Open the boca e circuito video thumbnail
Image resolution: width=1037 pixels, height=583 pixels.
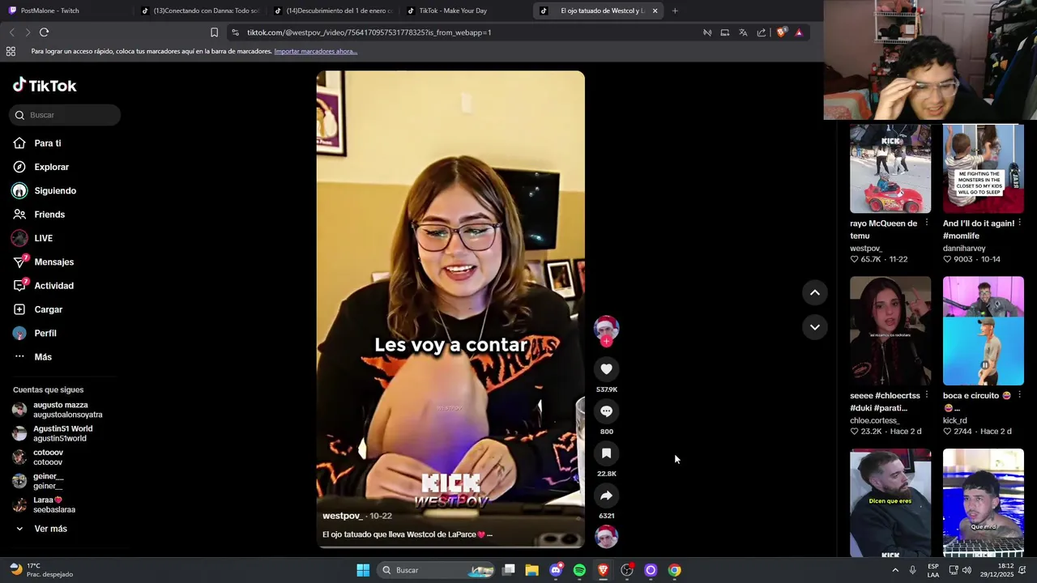click(983, 331)
